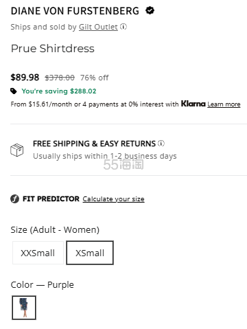Click the Fit Predictor label
The width and height of the screenshot is (247, 329).
tap(51, 198)
